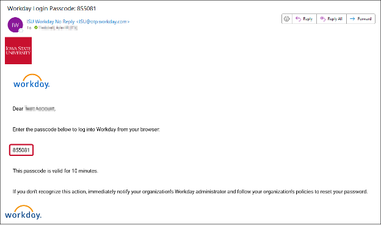Click the upper Workday logo image

click(31, 81)
